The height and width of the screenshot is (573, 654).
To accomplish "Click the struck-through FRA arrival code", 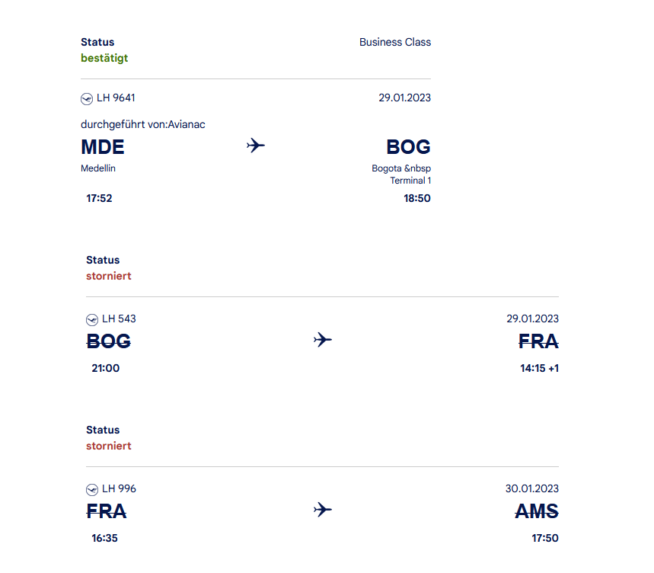I will [538, 341].
